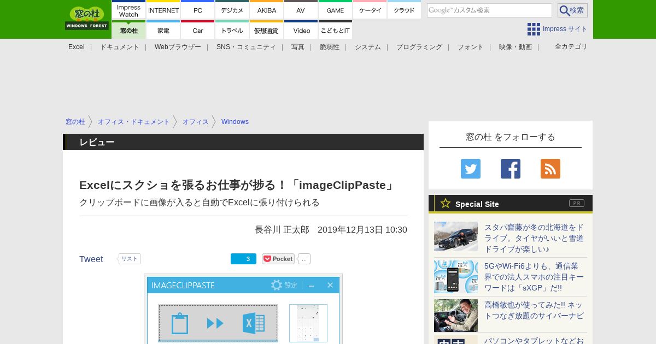Open the システム category menu

368,47
